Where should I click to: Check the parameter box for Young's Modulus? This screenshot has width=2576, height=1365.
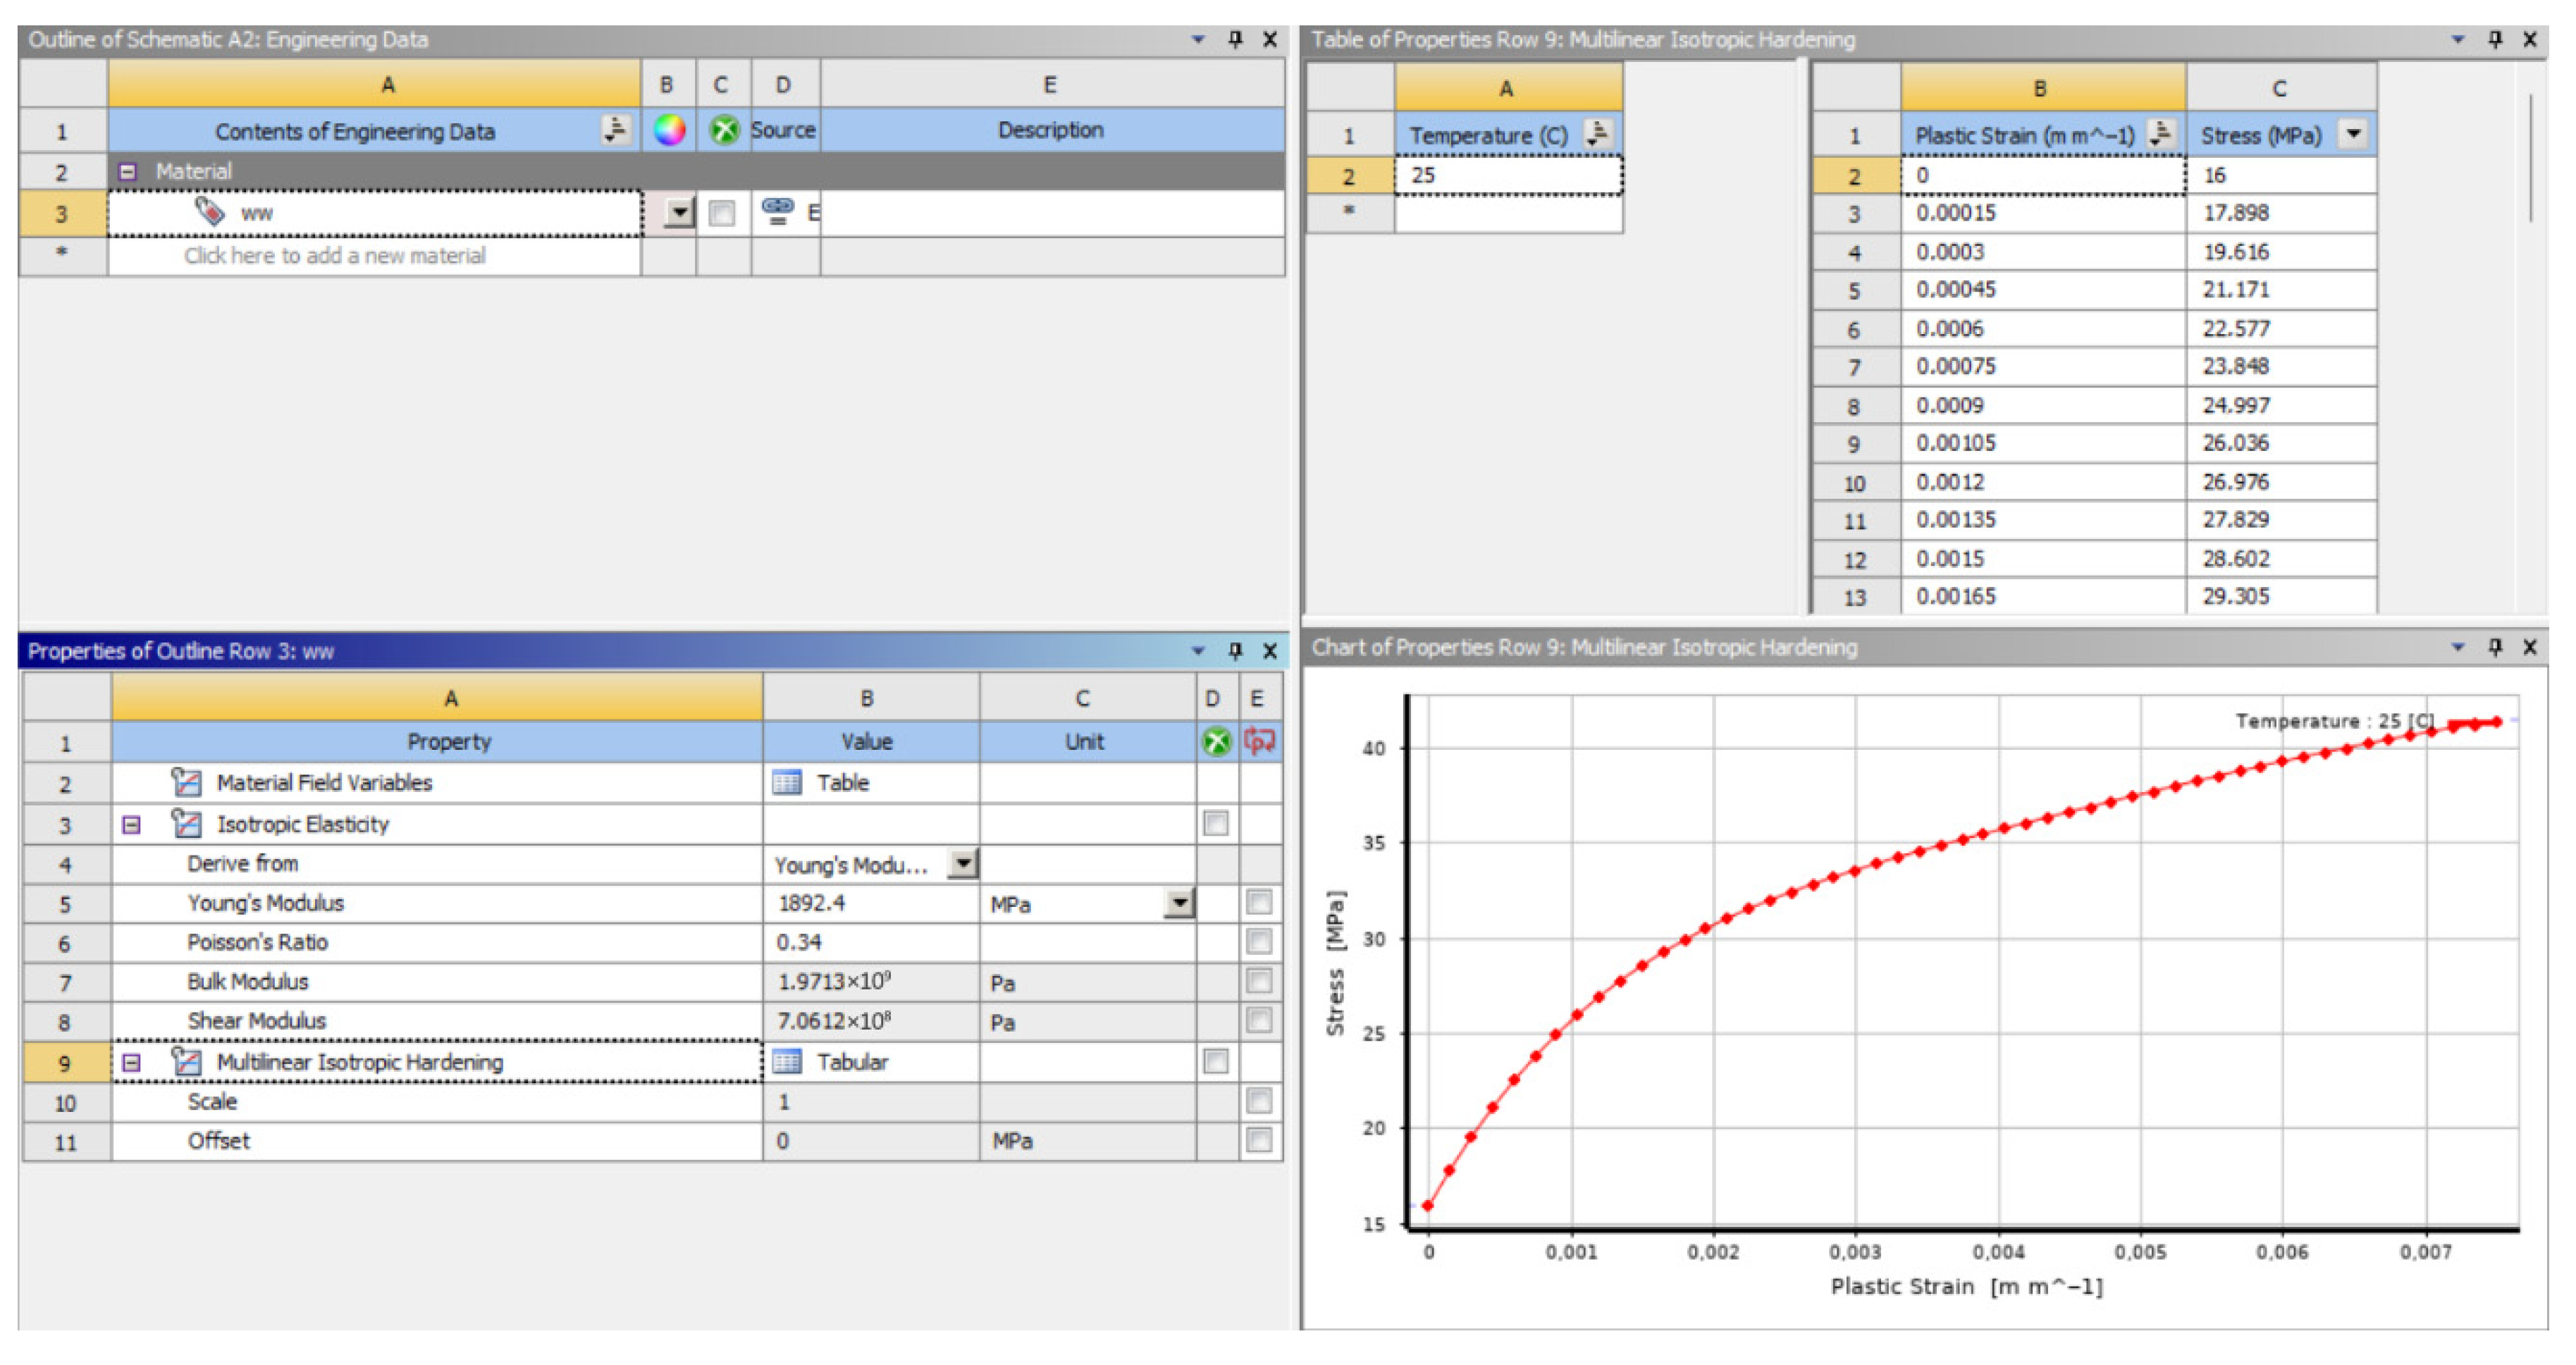(x=1259, y=903)
